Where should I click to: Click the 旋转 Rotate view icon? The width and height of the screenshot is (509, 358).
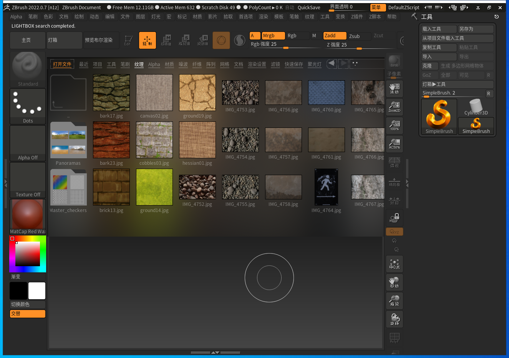pyautogui.click(x=395, y=319)
